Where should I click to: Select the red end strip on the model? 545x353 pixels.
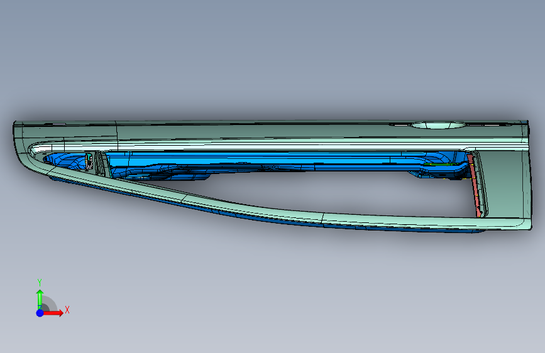(x=475, y=186)
